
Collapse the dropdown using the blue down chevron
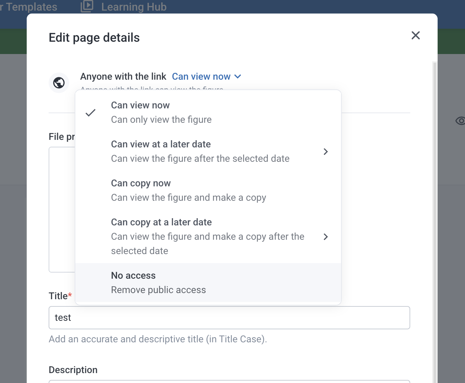[x=238, y=77]
